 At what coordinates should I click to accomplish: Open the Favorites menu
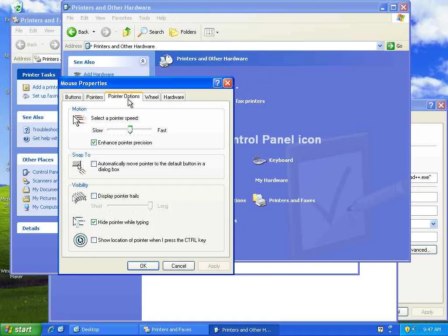tap(122, 18)
